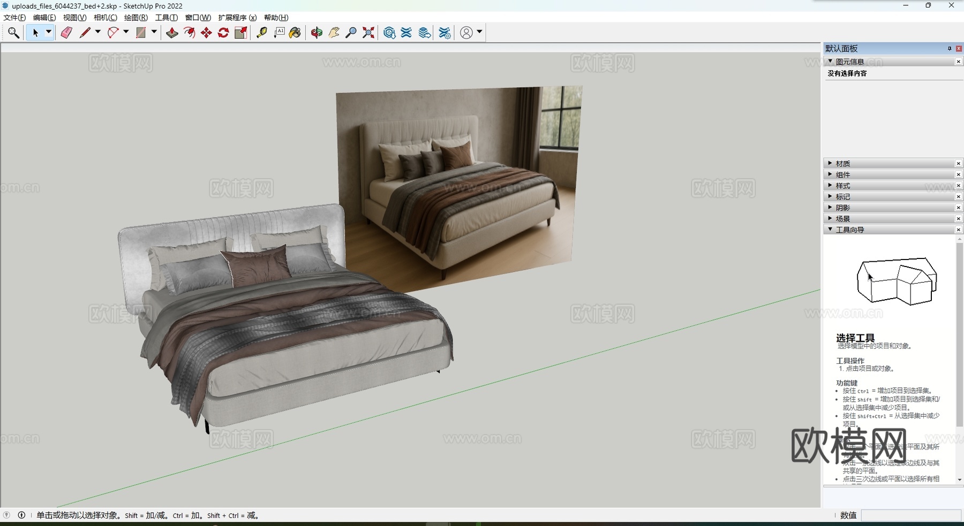The height and width of the screenshot is (526, 964).
Task: Select the arrow Select tool
Action: pyautogui.click(x=35, y=33)
